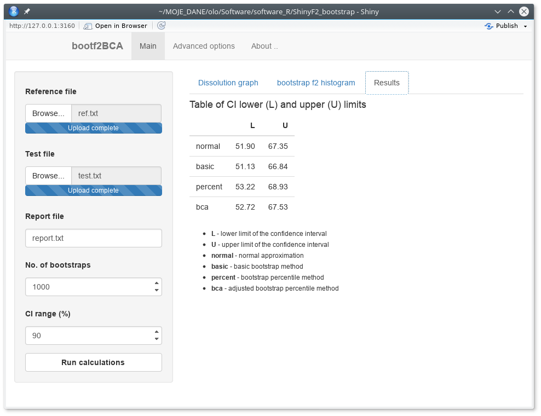The width and height of the screenshot is (541, 416).
Task: Click the reload app icon in the toolbar
Action: (x=160, y=25)
